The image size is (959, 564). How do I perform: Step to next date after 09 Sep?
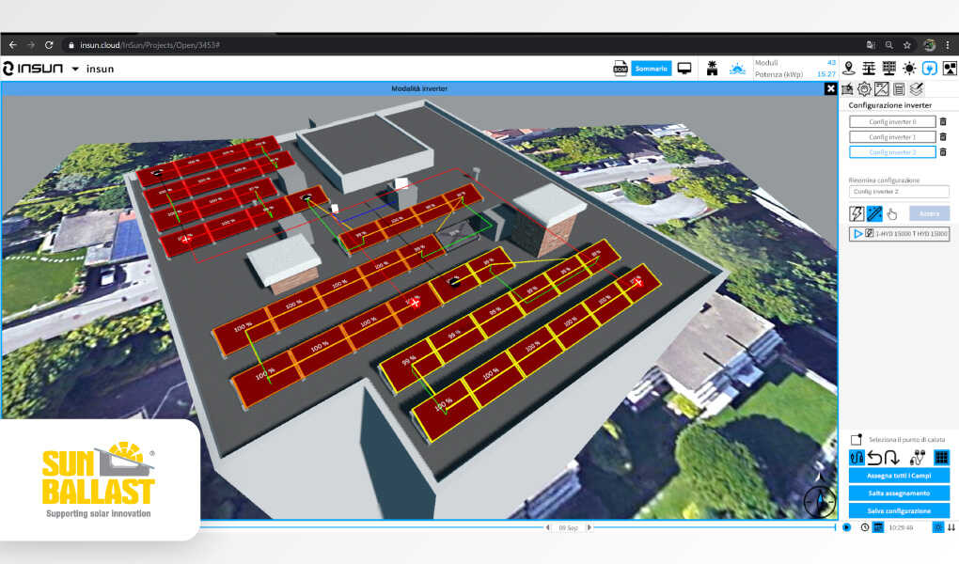pos(590,527)
